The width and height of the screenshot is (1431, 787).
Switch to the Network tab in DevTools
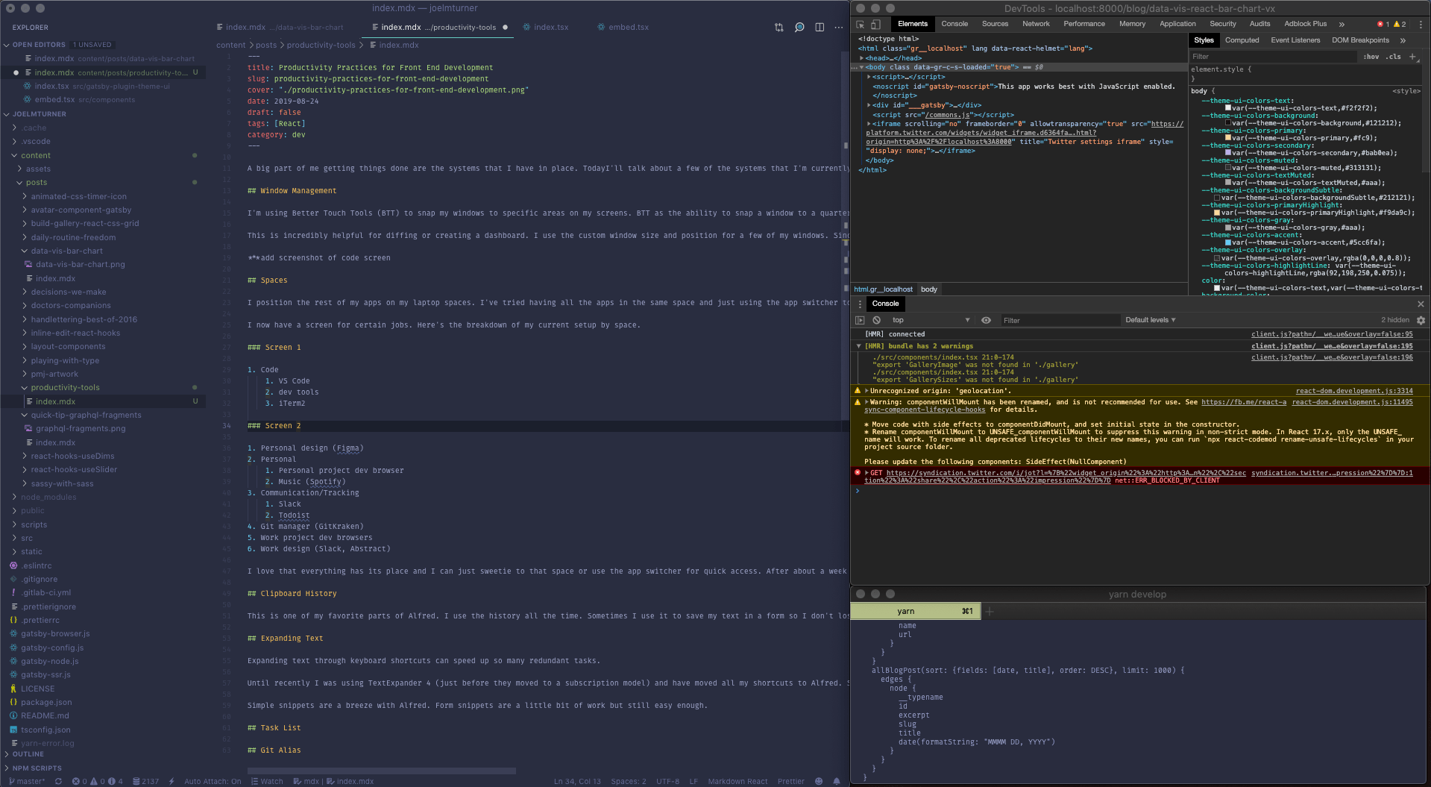click(1036, 24)
